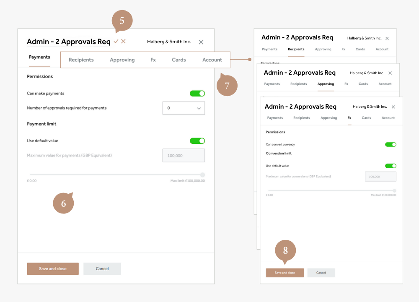The height and width of the screenshot is (302, 419).
Task: Switch to Account tab in large dialog
Action: pyautogui.click(x=212, y=60)
